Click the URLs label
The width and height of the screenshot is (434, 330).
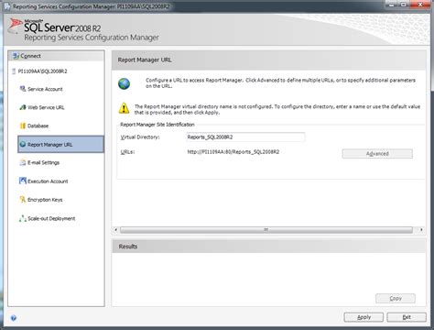[127, 152]
